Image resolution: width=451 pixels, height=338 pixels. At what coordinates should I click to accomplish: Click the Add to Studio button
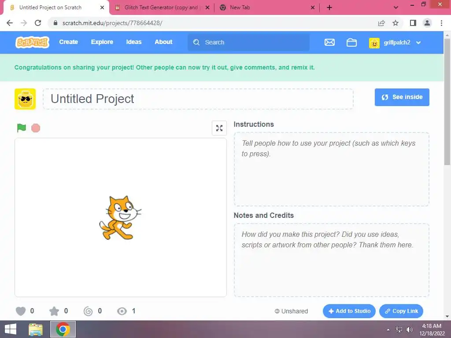(349, 311)
